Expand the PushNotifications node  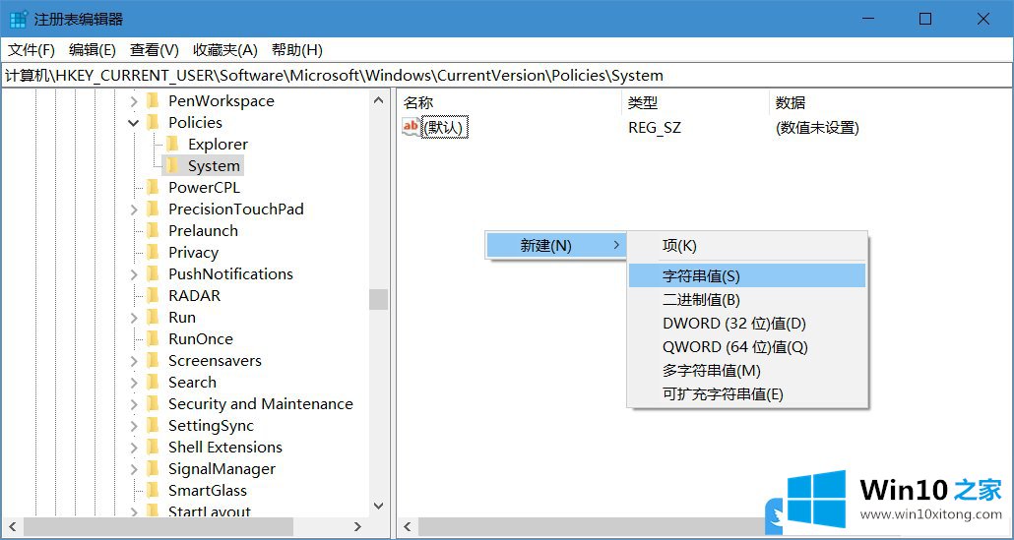tap(134, 274)
